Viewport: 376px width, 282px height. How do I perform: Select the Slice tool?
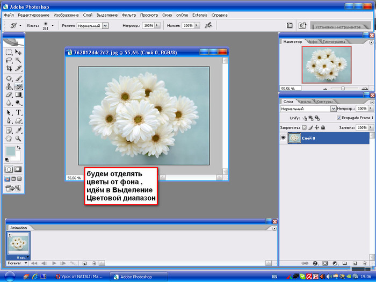coord(18,68)
